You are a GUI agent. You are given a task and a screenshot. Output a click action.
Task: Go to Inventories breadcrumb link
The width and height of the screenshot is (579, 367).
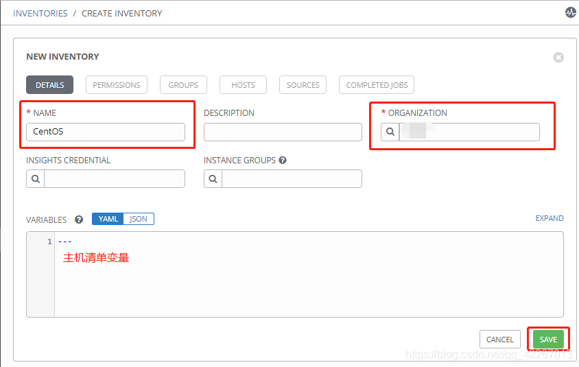(x=40, y=13)
